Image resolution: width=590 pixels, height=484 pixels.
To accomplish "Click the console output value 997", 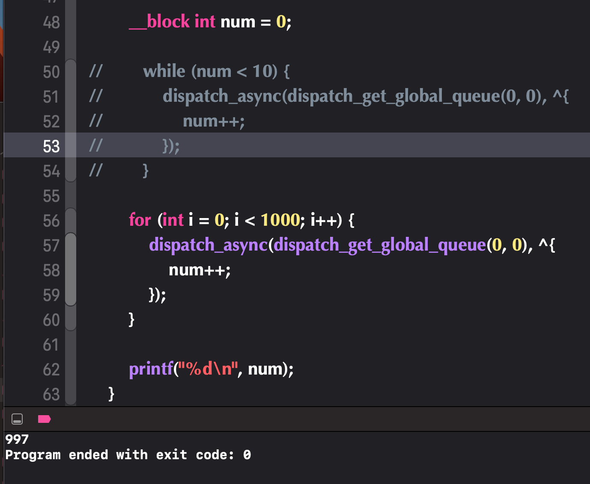I will pos(17,439).
